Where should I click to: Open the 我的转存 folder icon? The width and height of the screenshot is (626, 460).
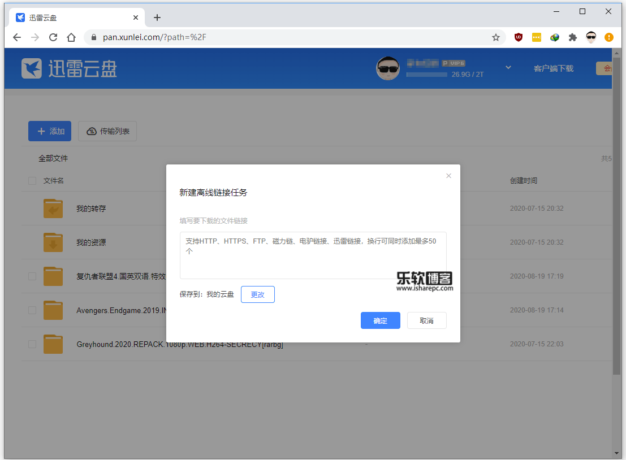pos(53,209)
